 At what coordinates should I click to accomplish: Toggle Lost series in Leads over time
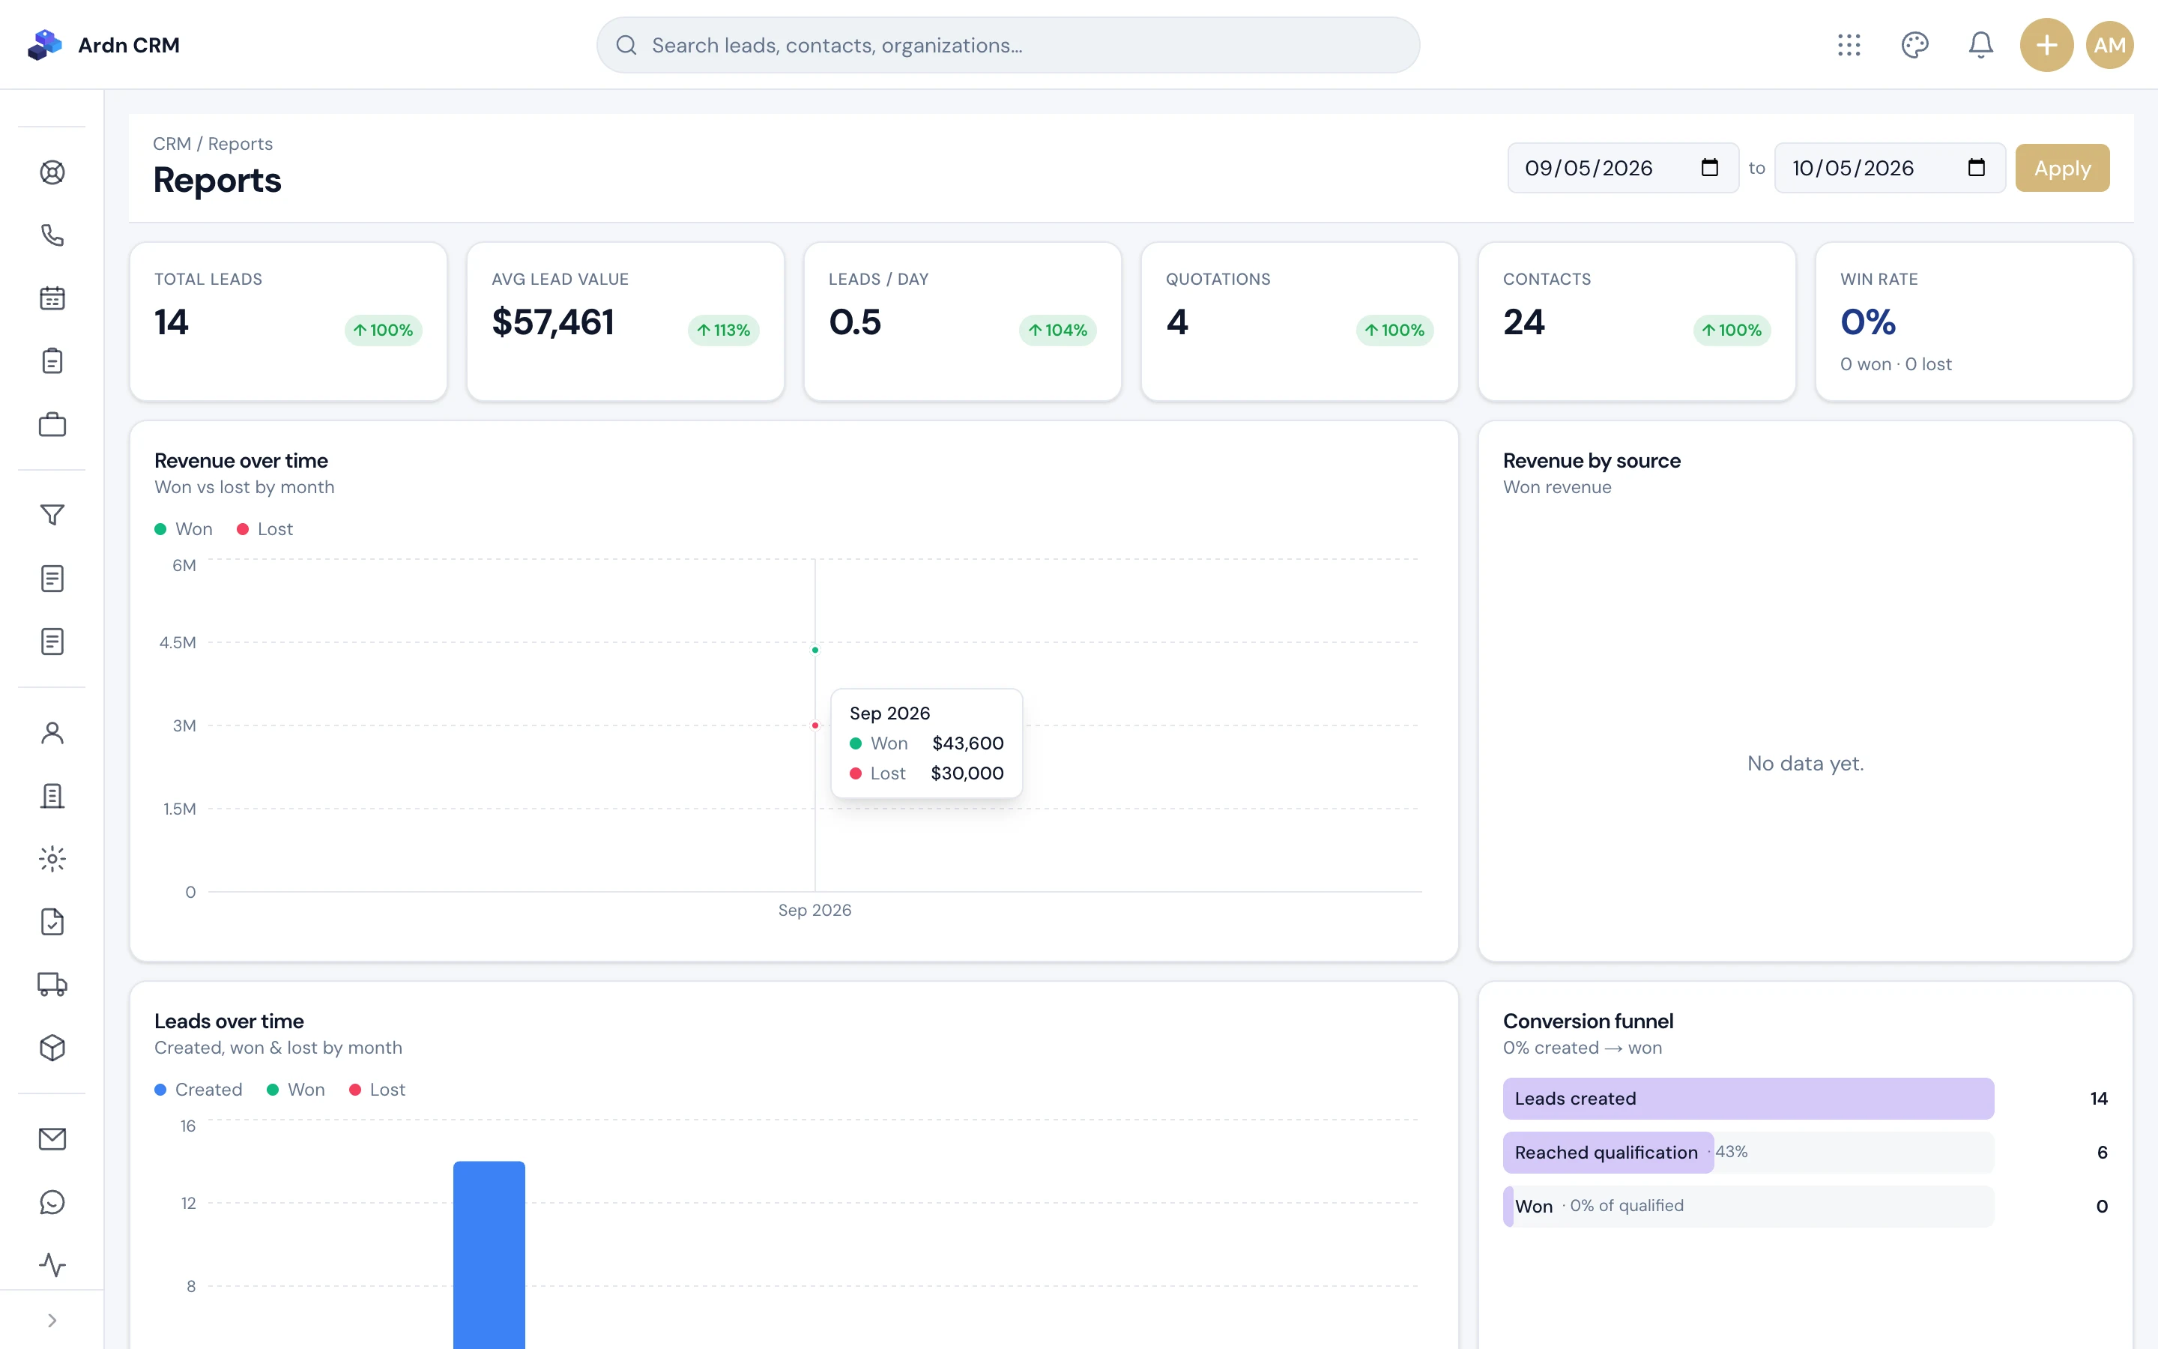click(377, 1090)
